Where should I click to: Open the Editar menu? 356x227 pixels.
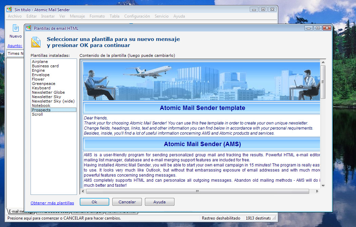[x=32, y=16]
